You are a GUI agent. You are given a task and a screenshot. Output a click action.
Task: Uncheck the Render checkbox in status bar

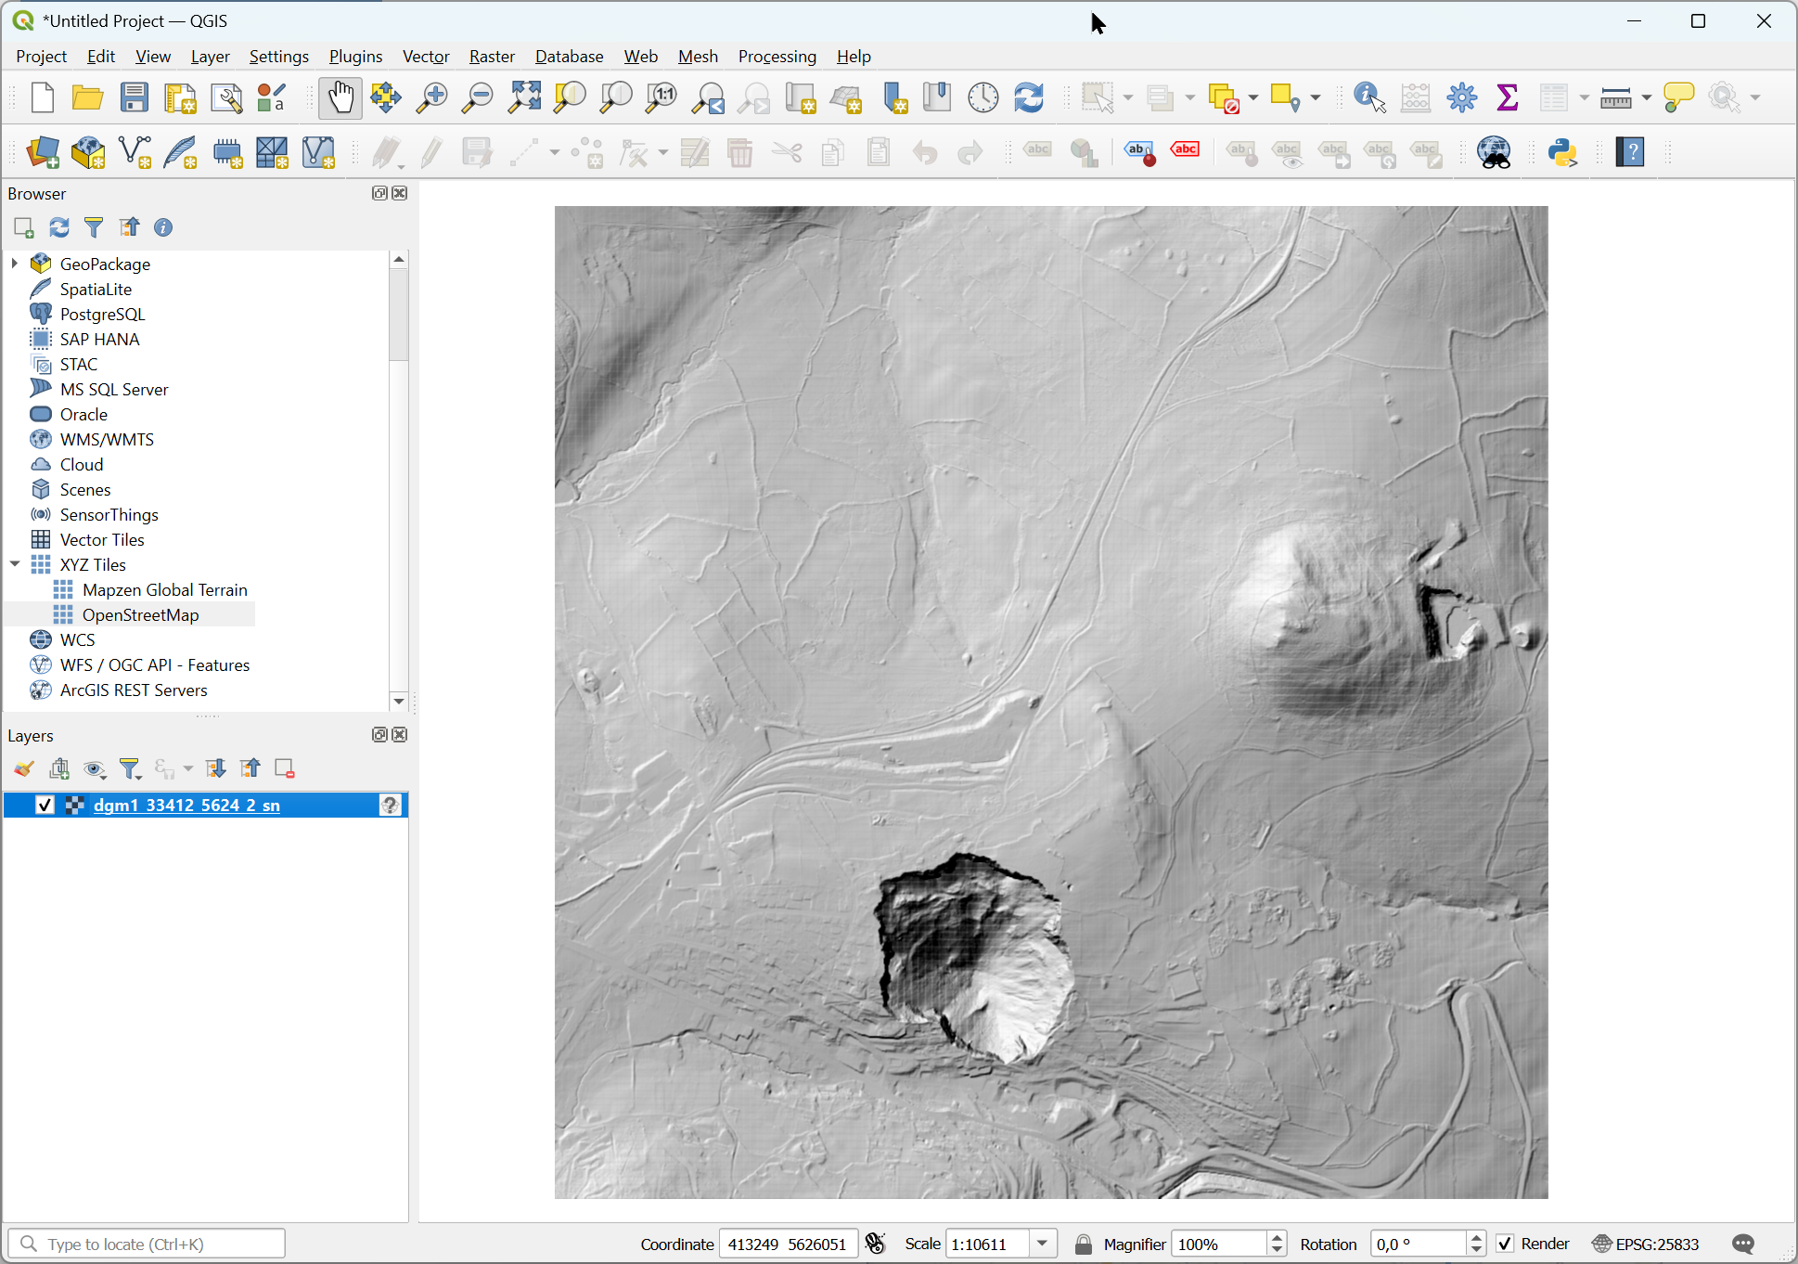click(x=1505, y=1244)
